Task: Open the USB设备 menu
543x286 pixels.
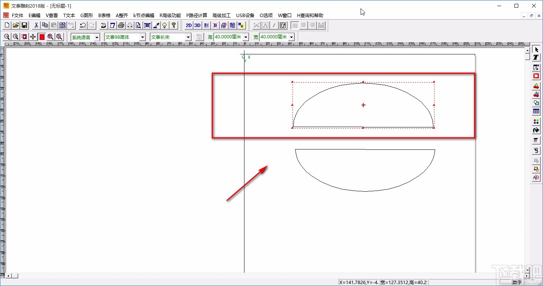Action: (245, 16)
